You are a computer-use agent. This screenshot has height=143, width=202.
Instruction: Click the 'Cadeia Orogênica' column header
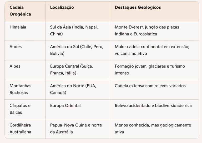21,11
